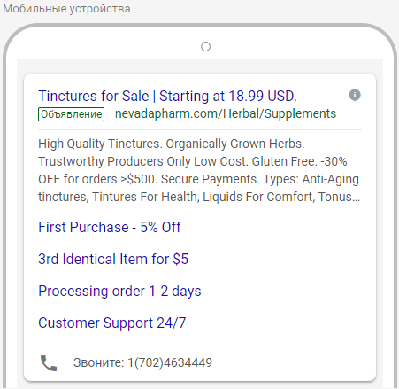
Task: Open Customer Support 24/7 sitelink
Action: (x=112, y=323)
